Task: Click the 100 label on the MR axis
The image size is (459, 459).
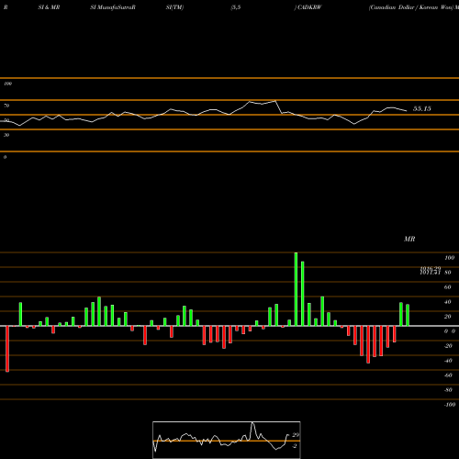Action: pyautogui.click(x=449, y=258)
